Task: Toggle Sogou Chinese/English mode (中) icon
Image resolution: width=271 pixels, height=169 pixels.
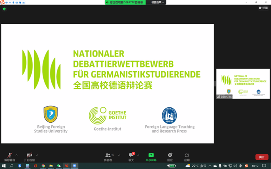Action: [x=7, y=2]
